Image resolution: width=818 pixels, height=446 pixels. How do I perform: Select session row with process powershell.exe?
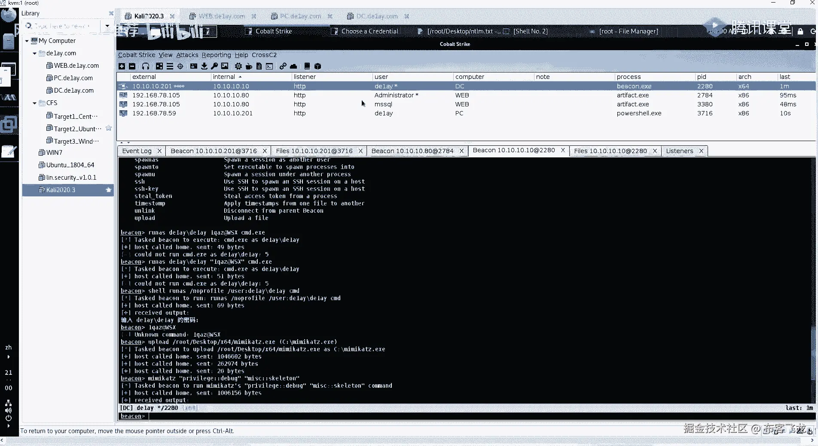(467, 113)
